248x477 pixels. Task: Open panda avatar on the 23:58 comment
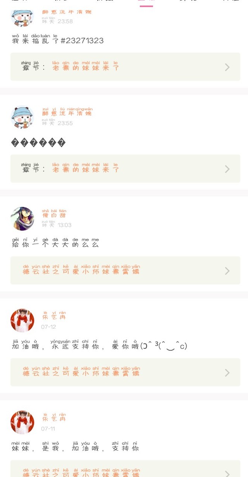pos(22,17)
